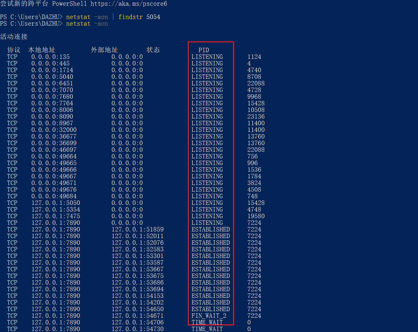Click foreign address 127.0.0.1:54671
The width and height of the screenshot is (418, 332).
click(x=137, y=316)
